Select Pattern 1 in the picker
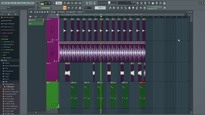The height and width of the screenshot is (115, 205). tap(36, 20)
